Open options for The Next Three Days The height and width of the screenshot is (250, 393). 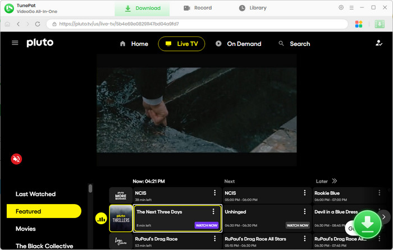point(213,211)
